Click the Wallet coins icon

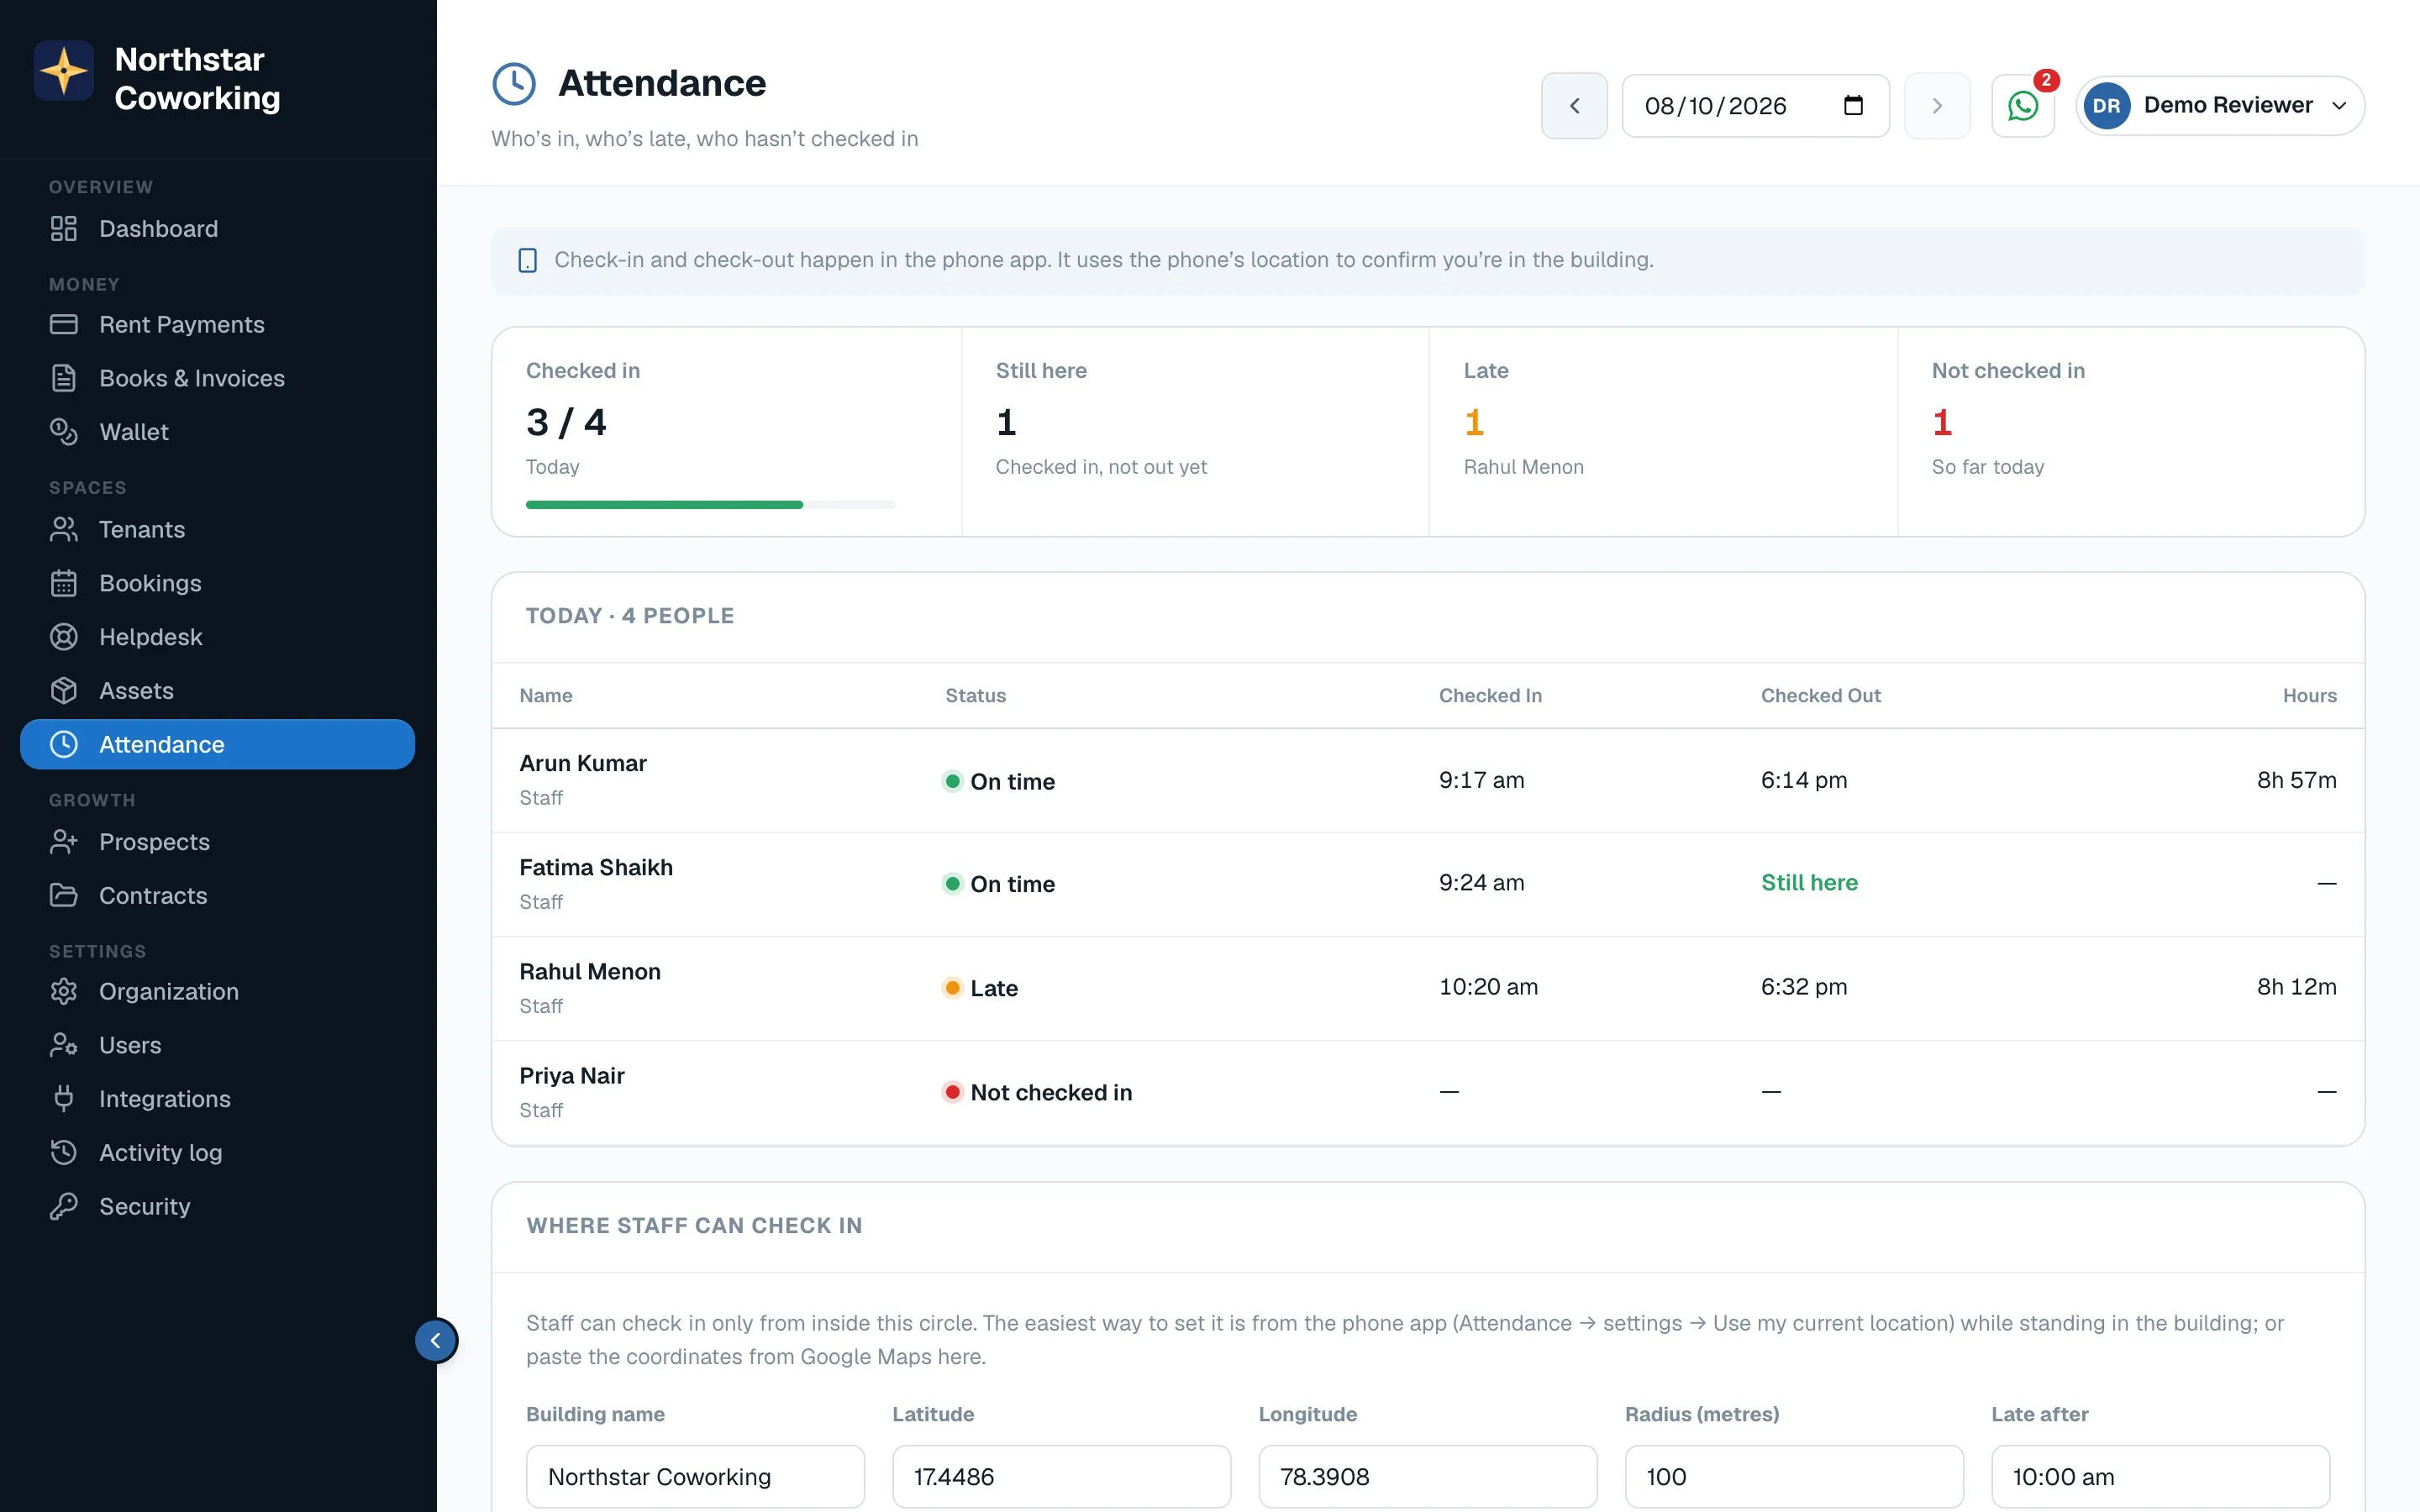pos(64,432)
